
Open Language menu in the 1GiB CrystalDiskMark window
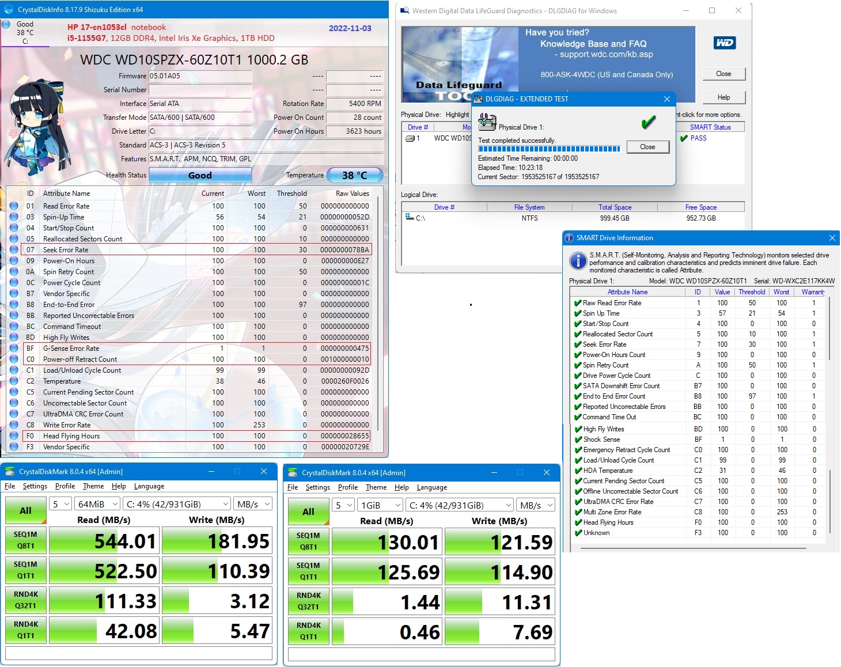click(432, 487)
